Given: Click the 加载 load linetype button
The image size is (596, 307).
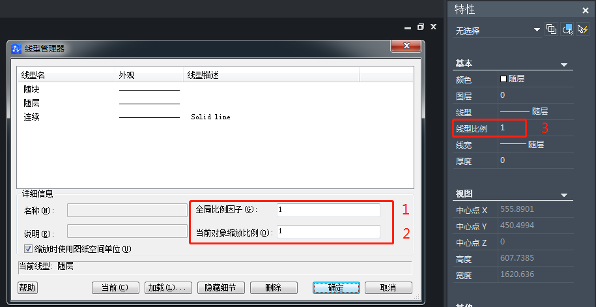Looking at the screenshot, I should pos(167,287).
